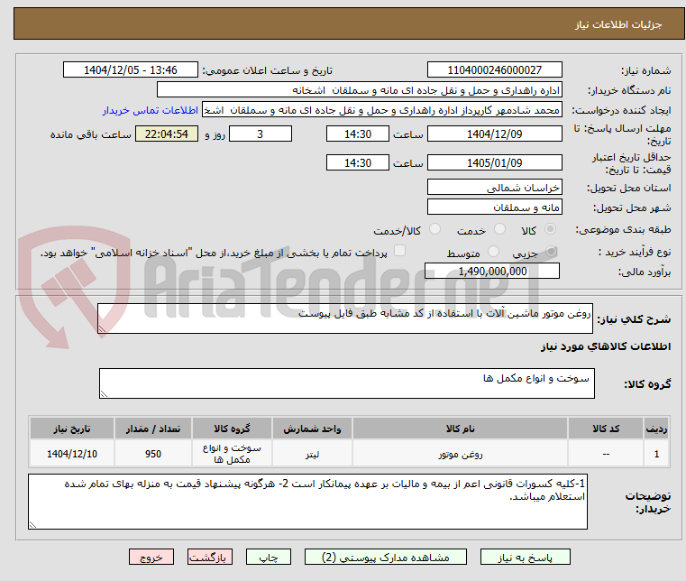
Task: Toggle the اسناد خزانه اسلامی payment checkbox
Action: 399,251
